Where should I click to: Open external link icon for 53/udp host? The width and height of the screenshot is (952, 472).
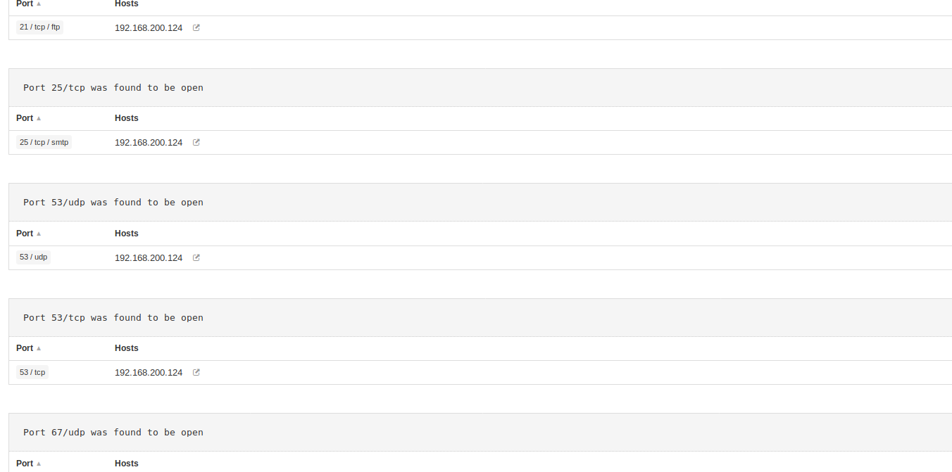point(196,257)
